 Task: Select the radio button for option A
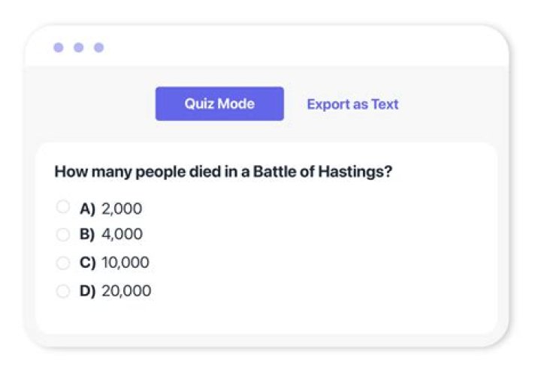(x=63, y=207)
